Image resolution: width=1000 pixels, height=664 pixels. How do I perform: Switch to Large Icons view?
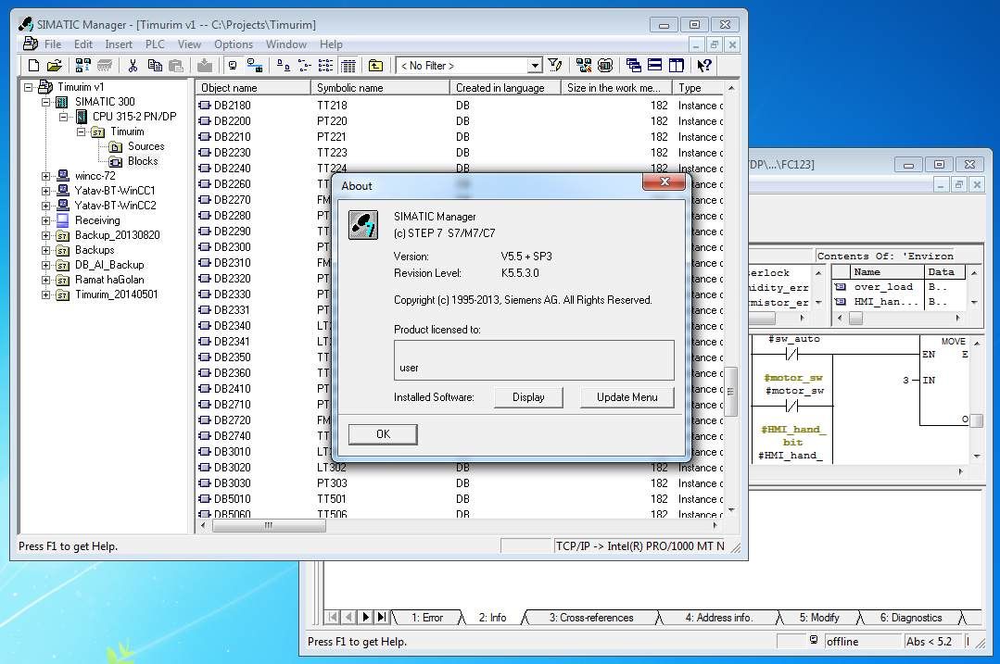[284, 65]
